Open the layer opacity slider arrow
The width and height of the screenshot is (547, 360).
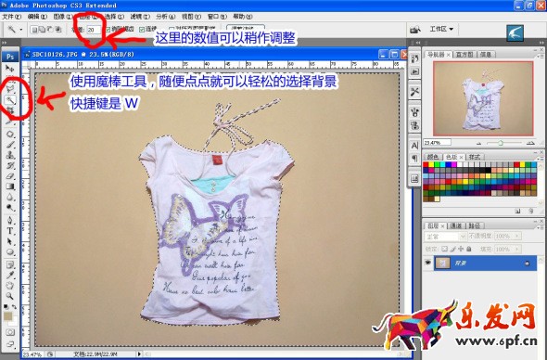click(517, 237)
